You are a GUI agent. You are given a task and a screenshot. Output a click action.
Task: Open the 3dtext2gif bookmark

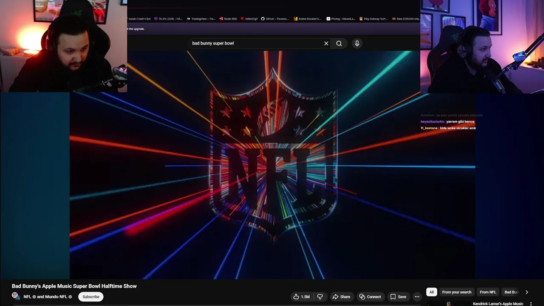pyautogui.click(x=249, y=19)
